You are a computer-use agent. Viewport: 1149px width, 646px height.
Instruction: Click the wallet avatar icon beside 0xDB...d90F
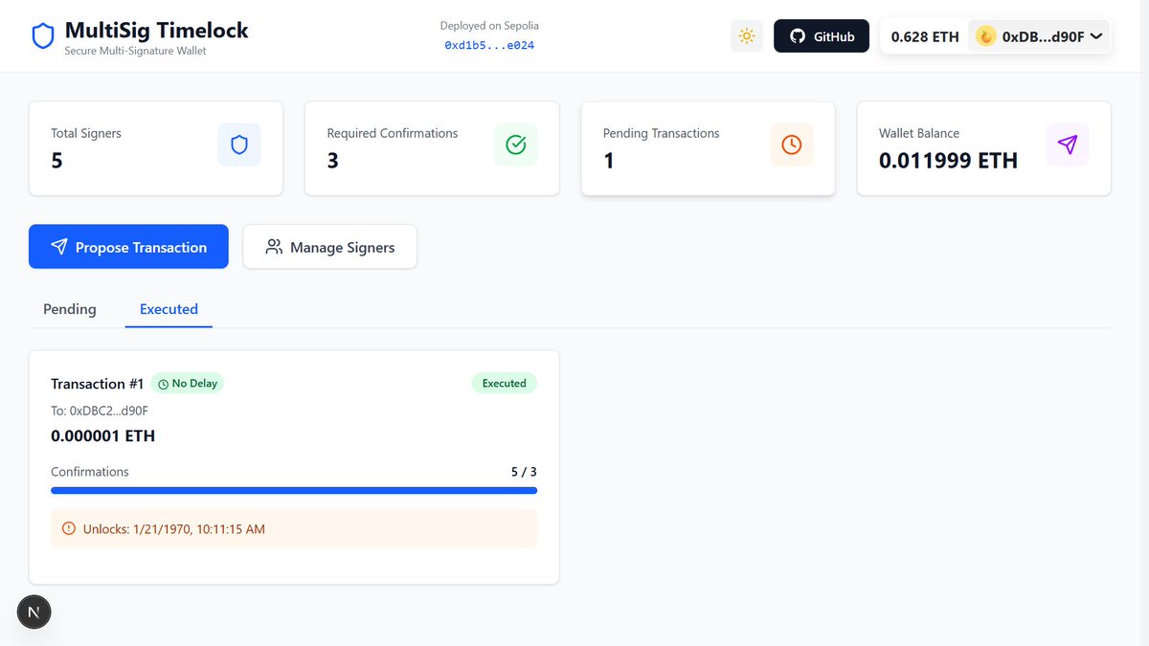point(986,36)
